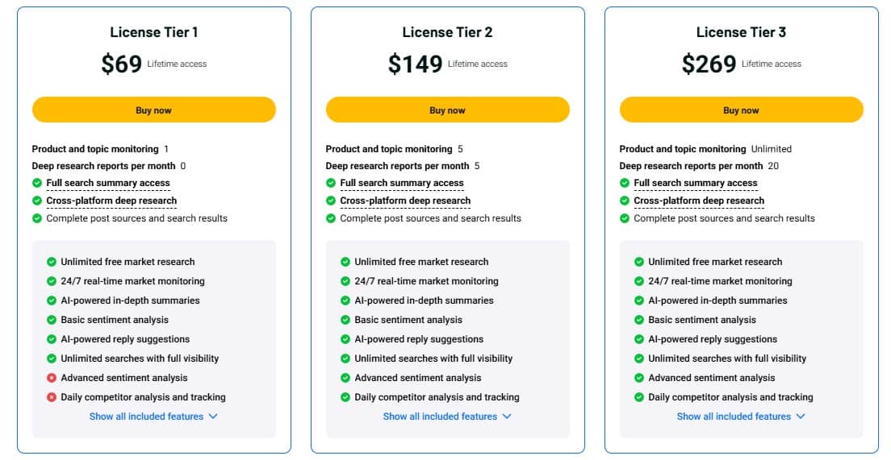Click green check by Tier 3 Daily competitor analysis

click(x=639, y=397)
